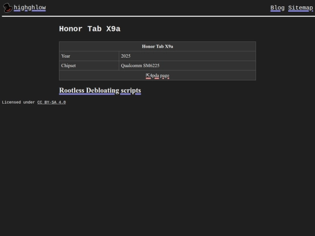
Task: Open the 4pda page link
Action: (157, 76)
